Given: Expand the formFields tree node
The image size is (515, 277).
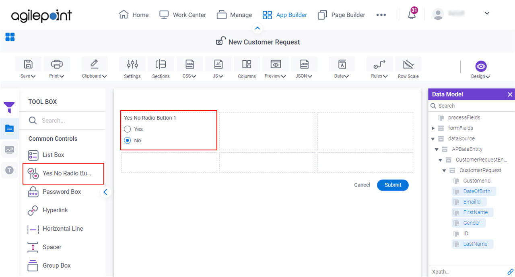Looking at the screenshot, I should point(433,128).
